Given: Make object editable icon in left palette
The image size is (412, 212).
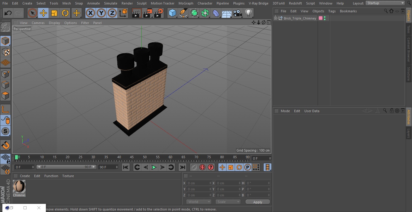Looking at the screenshot, I should click(x=5, y=27).
